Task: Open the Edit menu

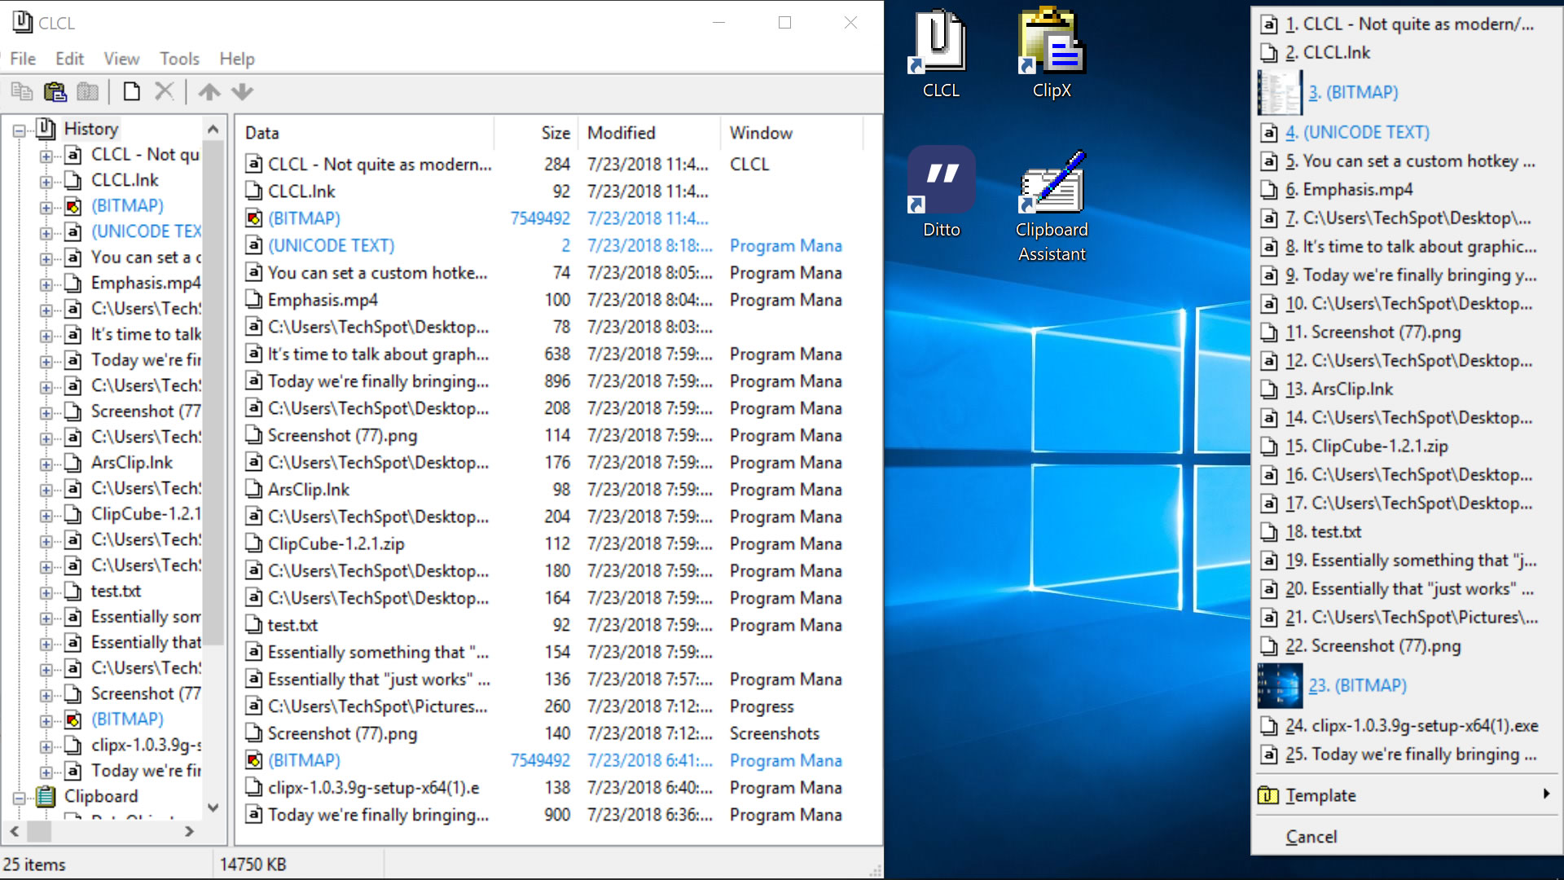Action: tap(69, 59)
